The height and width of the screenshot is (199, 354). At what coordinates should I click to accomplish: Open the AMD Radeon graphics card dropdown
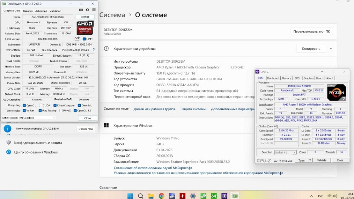coord(29,118)
